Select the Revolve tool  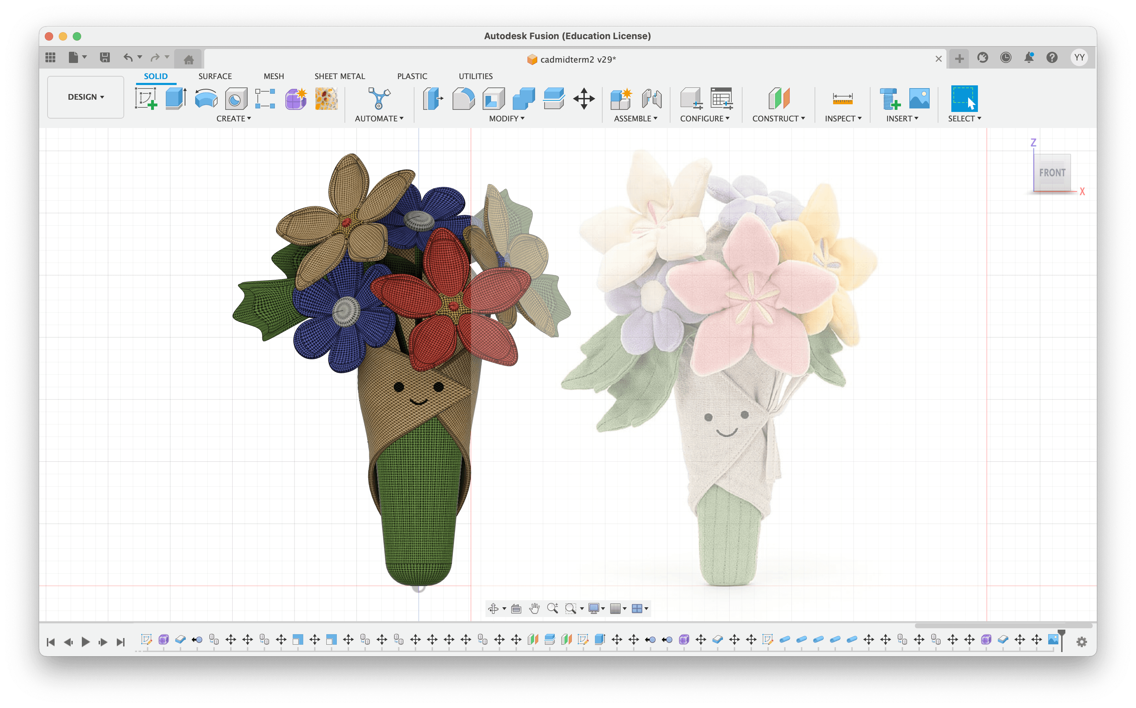[x=206, y=99]
